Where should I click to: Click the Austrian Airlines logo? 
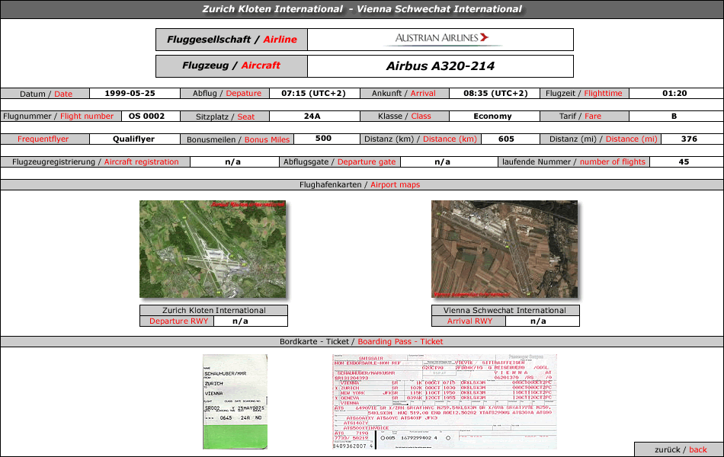442,39
